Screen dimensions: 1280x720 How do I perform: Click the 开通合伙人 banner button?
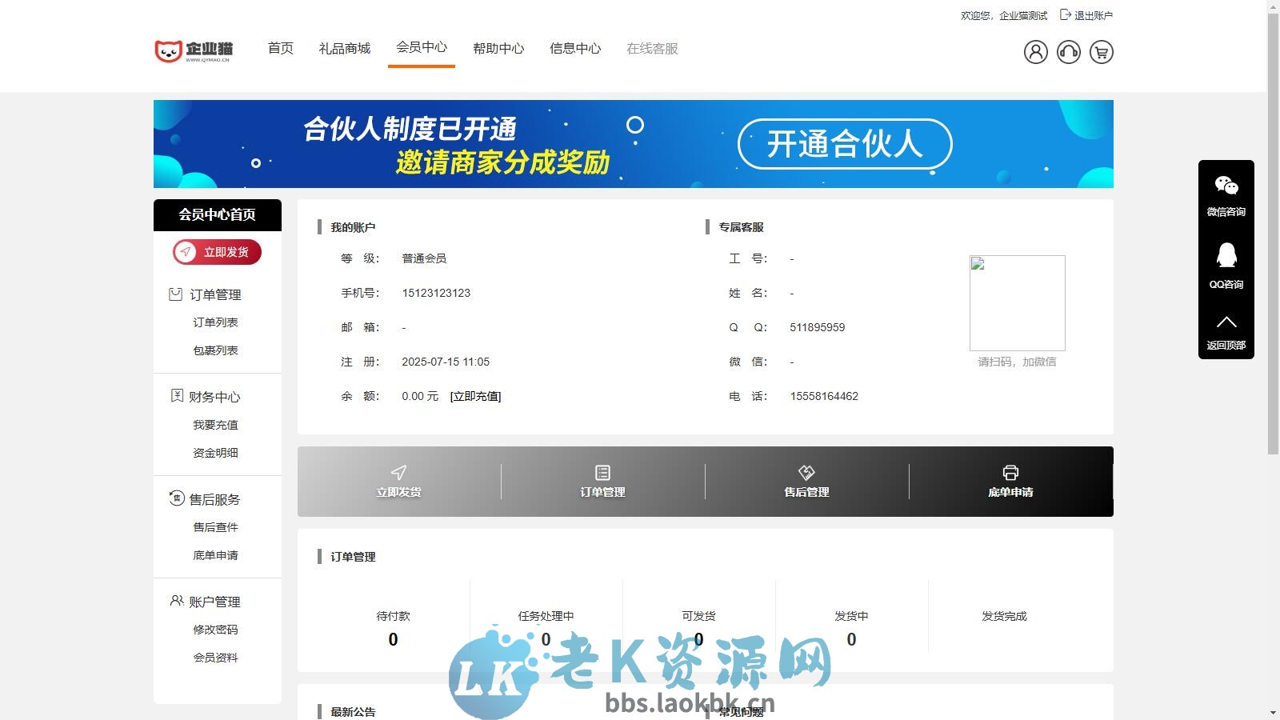click(845, 145)
